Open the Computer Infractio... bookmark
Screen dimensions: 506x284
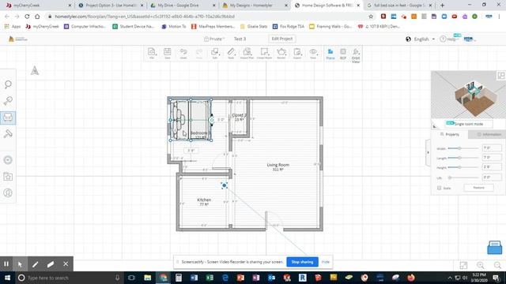pyautogui.click(x=85, y=26)
